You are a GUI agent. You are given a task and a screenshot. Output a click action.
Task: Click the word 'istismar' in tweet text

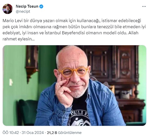point(109,21)
